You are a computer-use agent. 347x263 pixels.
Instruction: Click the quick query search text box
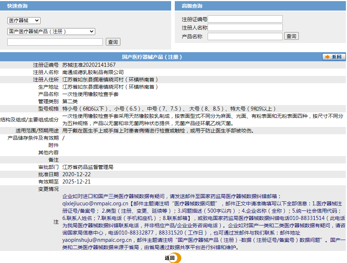tap(55, 42)
